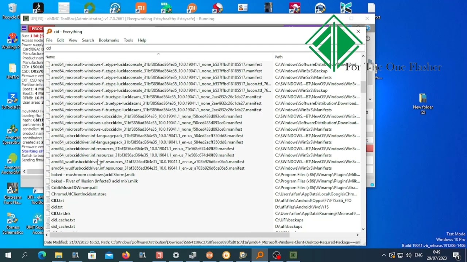The width and height of the screenshot is (467, 262).
Task: Open the View menu in Everything
Action: tap(73, 40)
